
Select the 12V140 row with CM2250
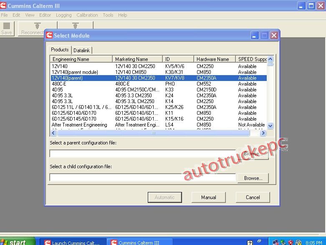159,66
